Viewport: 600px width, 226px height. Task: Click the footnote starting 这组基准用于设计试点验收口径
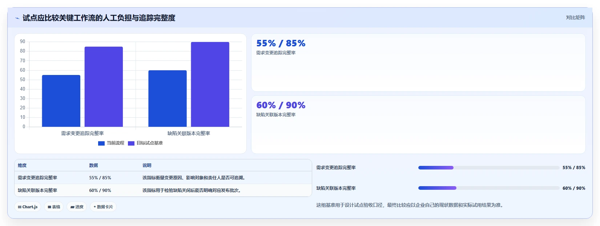(x=410, y=205)
